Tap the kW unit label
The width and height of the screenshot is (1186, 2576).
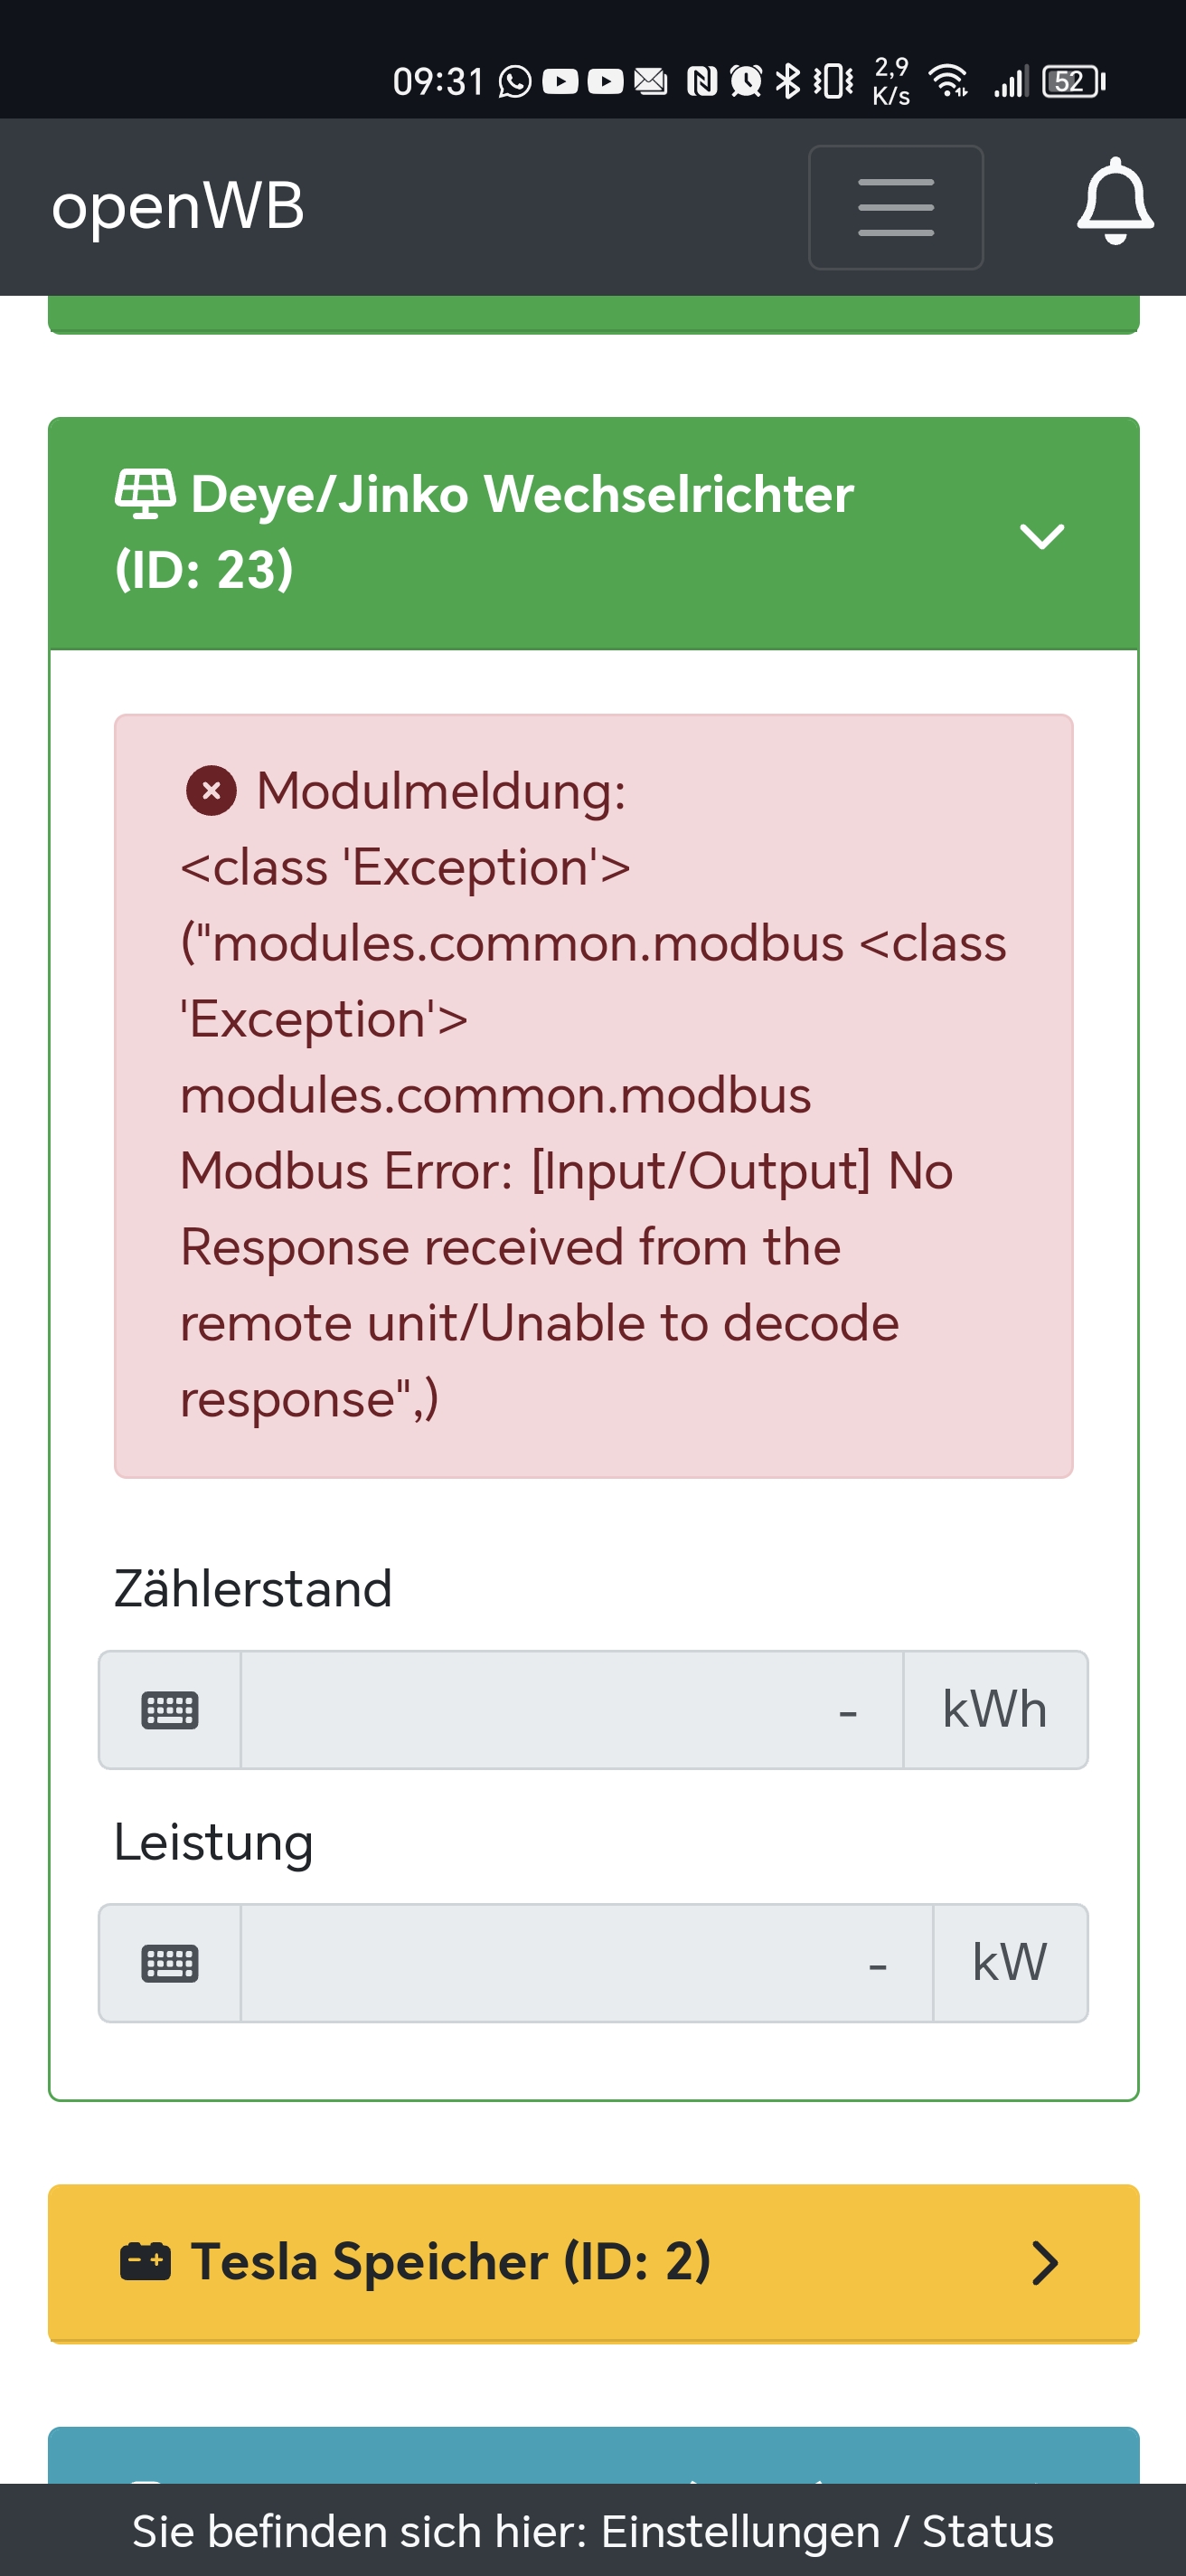coord(1009,1963)
